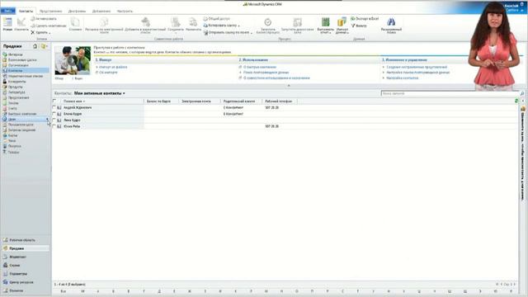Switch to the Представление ribbon tab
The width and height of the screenshot is (528, 297).
tap(51, 11)
